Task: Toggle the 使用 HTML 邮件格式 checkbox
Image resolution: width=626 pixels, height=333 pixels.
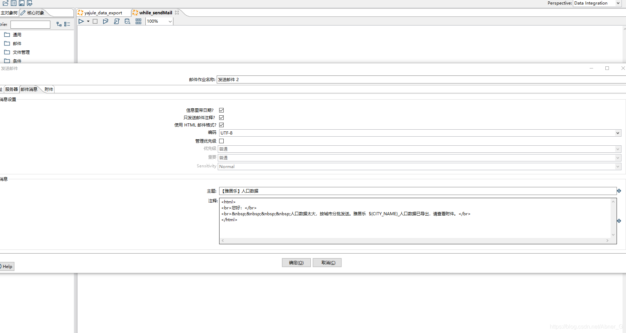Action: coord(221,125)
